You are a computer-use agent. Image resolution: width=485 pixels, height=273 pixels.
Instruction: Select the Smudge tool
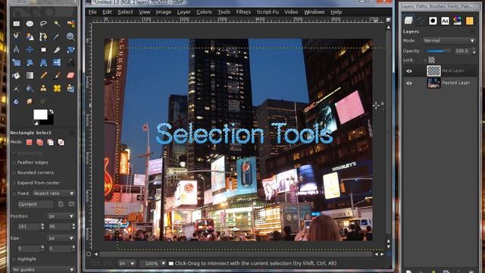[30, 102]
